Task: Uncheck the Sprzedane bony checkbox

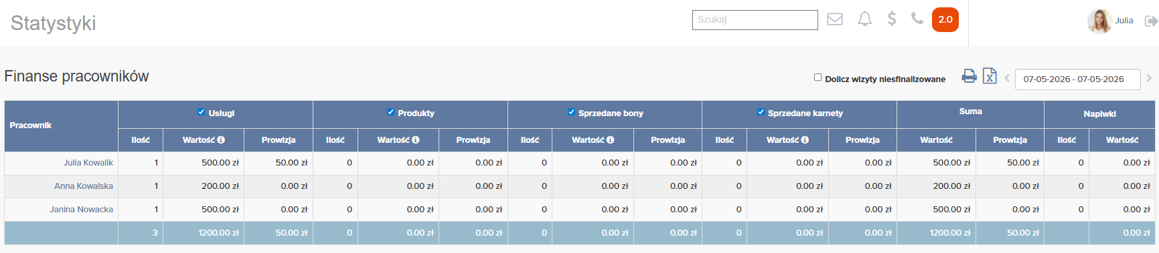Action: [x=571, y=112]
